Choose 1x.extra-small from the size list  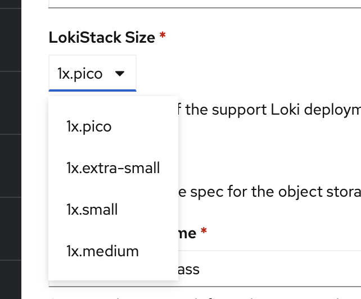(113, 167)
